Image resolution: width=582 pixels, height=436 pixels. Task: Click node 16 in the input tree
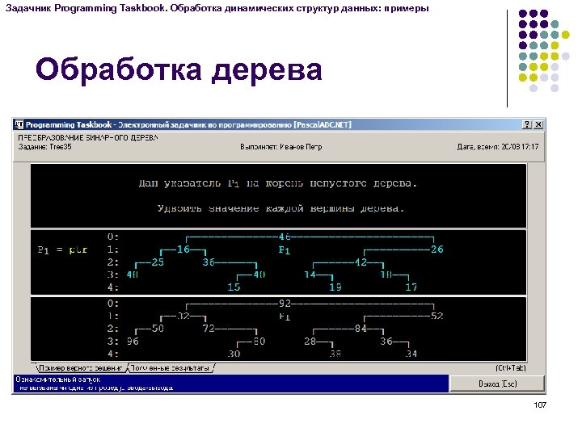(x=183, y=249)
